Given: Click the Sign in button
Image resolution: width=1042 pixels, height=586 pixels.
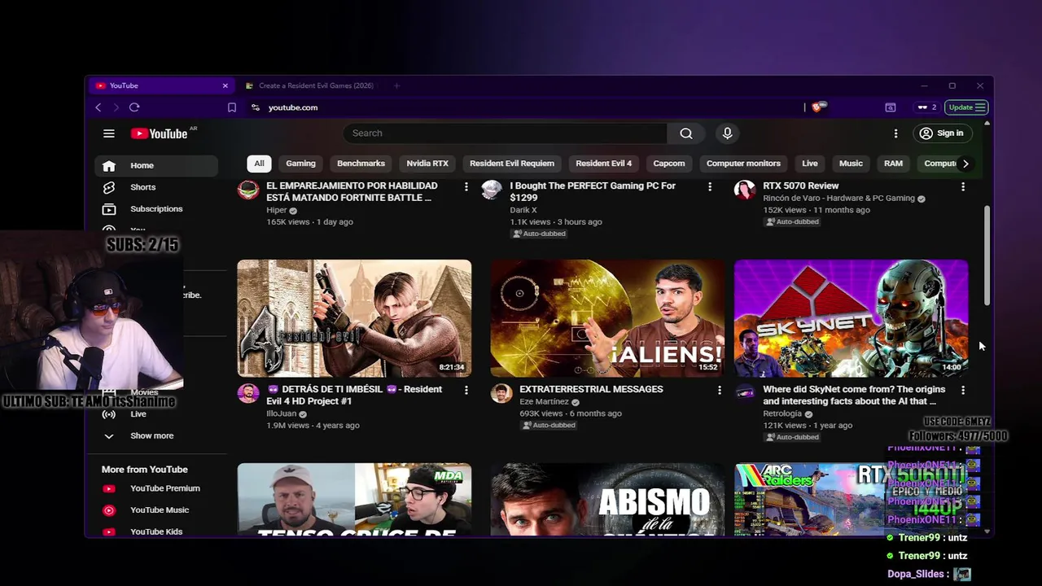Looking at the screenshot, I should tap(941, 133).
